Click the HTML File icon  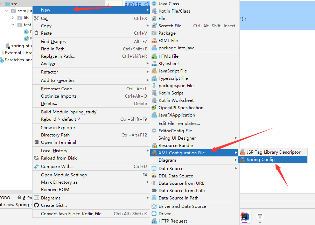(x=154, y=56)
